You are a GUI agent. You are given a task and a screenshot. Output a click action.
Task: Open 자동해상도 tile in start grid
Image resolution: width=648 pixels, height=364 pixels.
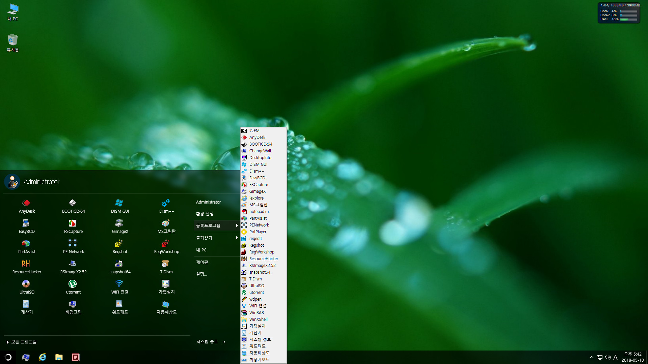(166, 307)
